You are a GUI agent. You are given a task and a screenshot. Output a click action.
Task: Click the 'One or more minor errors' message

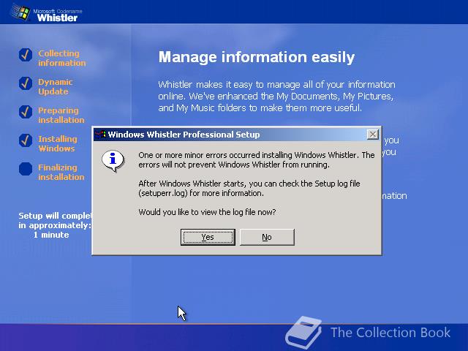[x=257, y=160]
